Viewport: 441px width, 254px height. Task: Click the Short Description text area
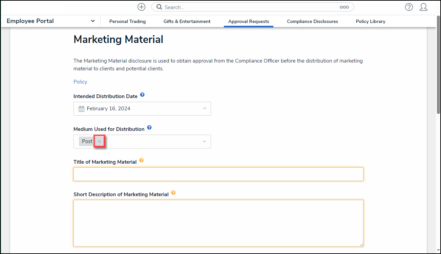(218, 223)
